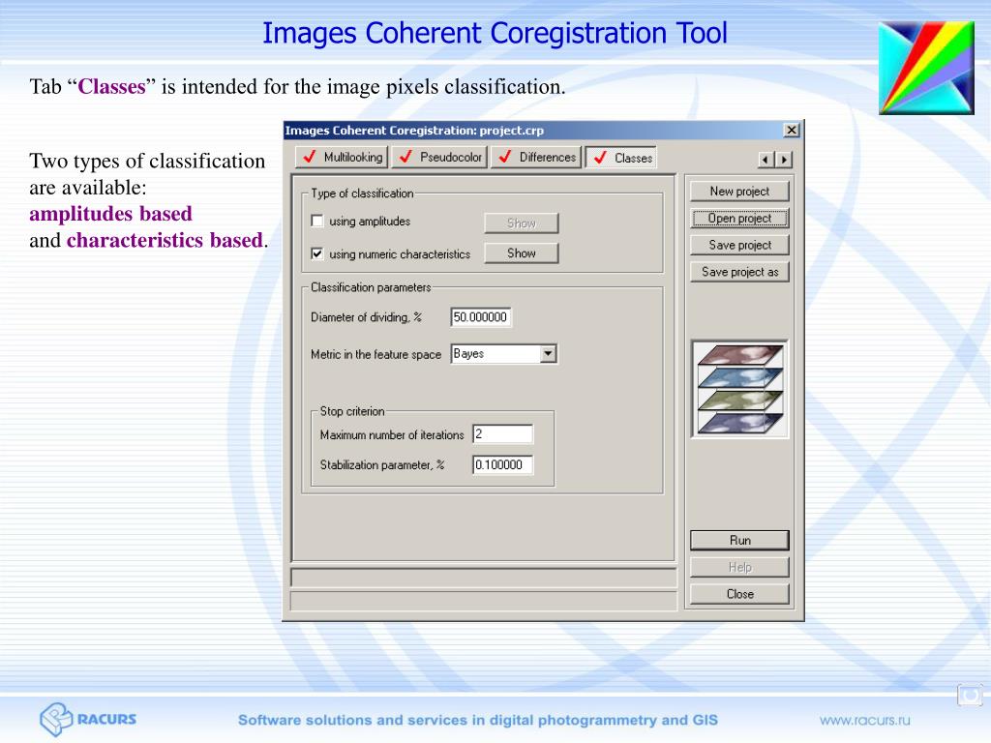This screenshot has width=991, height=743.
Task: Click the 'Classification parameters' label
Action: (371, 287)
